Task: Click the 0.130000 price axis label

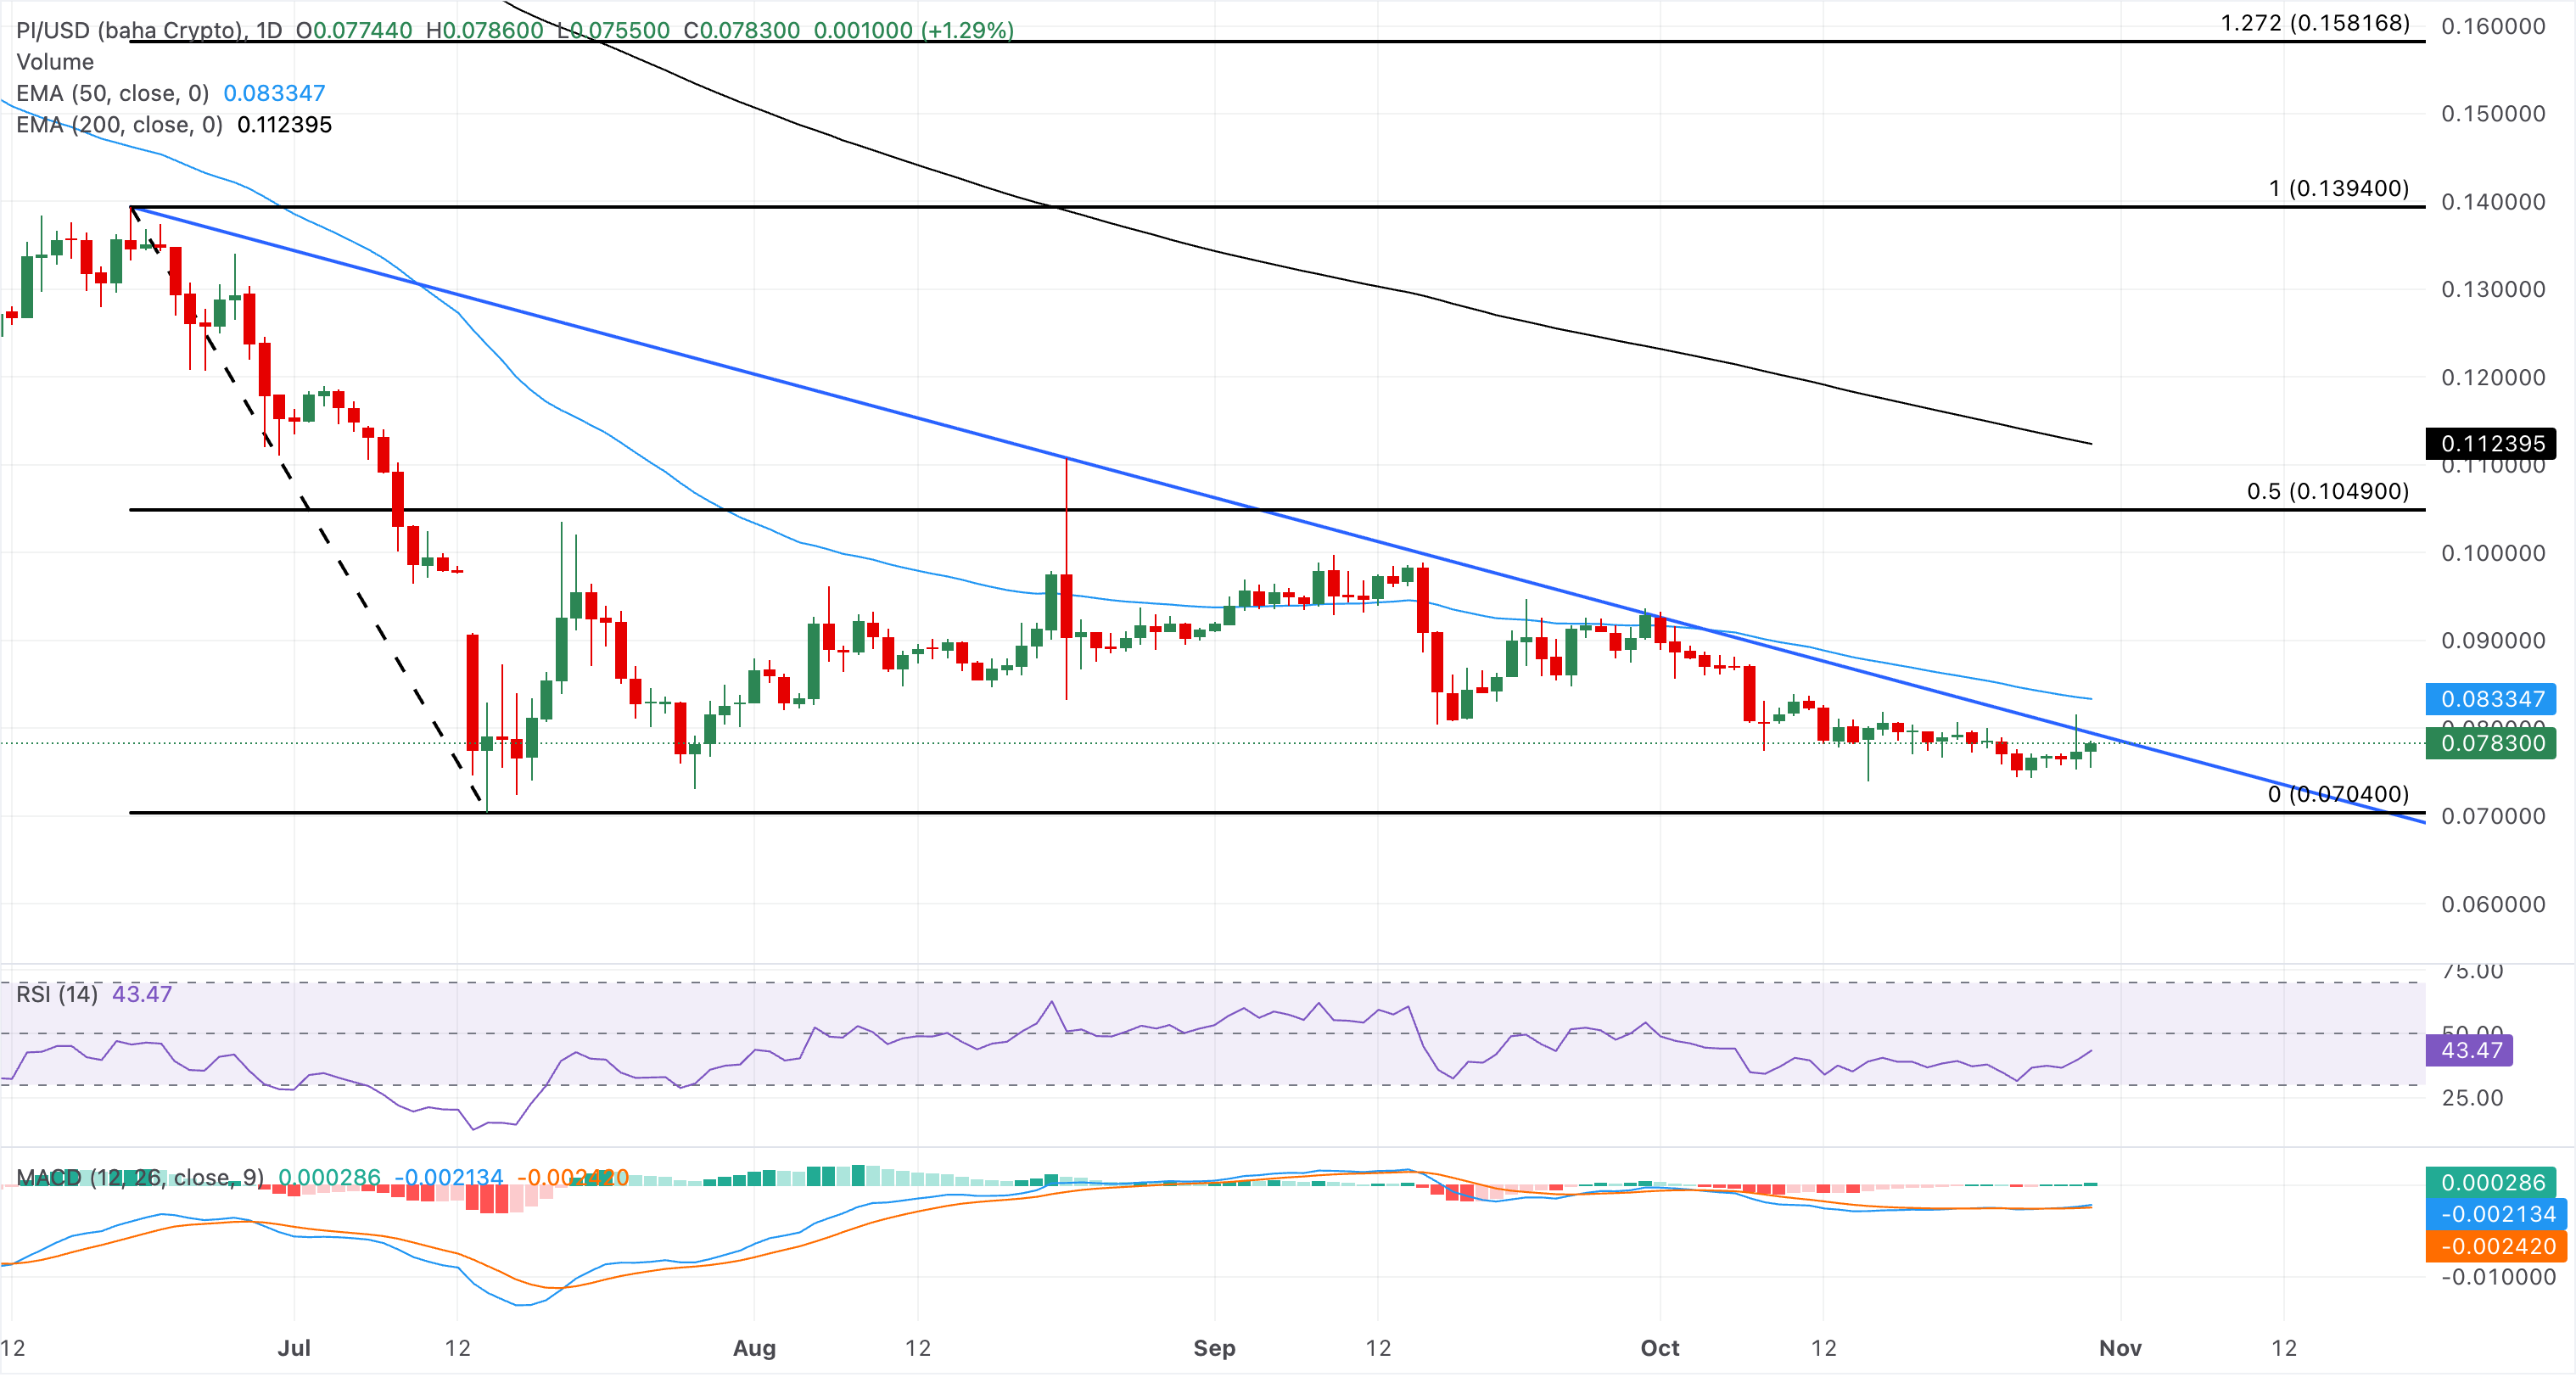Action: pos(2493,290)
